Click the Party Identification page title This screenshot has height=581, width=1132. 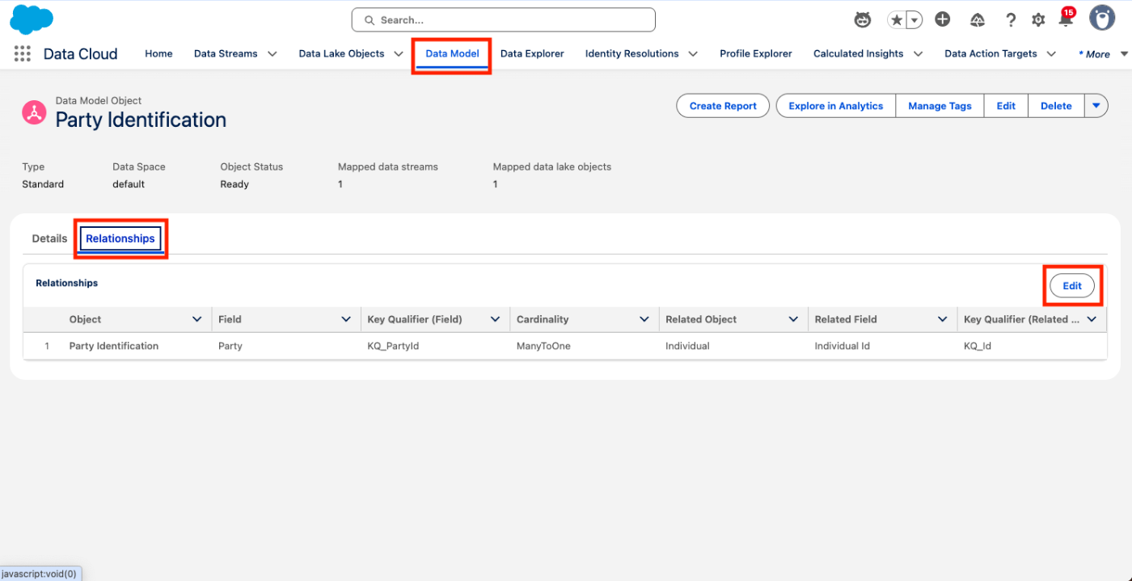point(141,120)
